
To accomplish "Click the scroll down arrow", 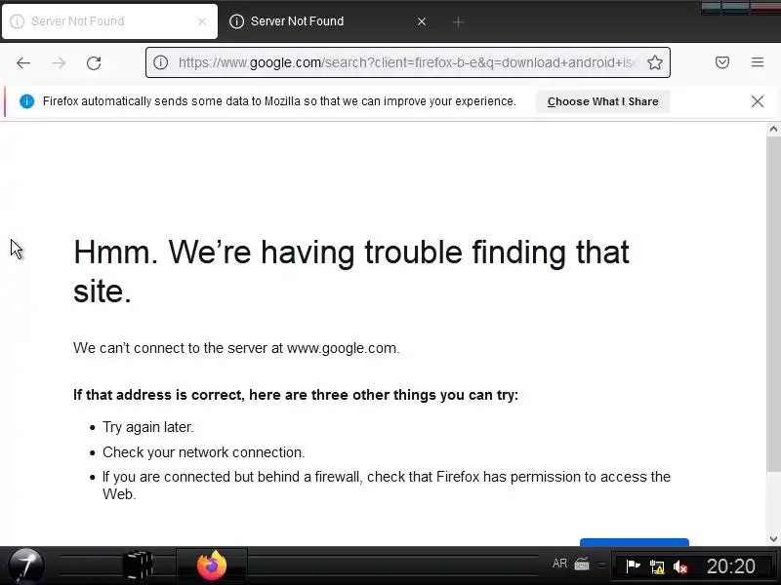I will [x=773, y=539].
